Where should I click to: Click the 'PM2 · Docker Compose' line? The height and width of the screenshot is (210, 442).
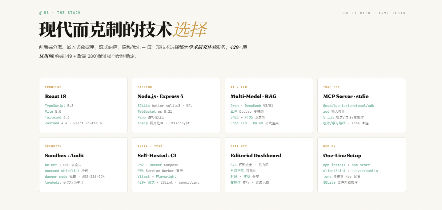[x=158, y=165]
